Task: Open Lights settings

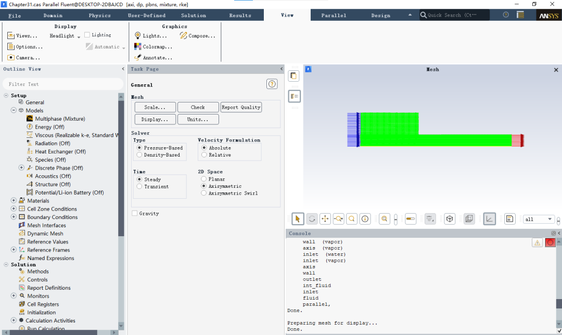Action: pos(150,35)
